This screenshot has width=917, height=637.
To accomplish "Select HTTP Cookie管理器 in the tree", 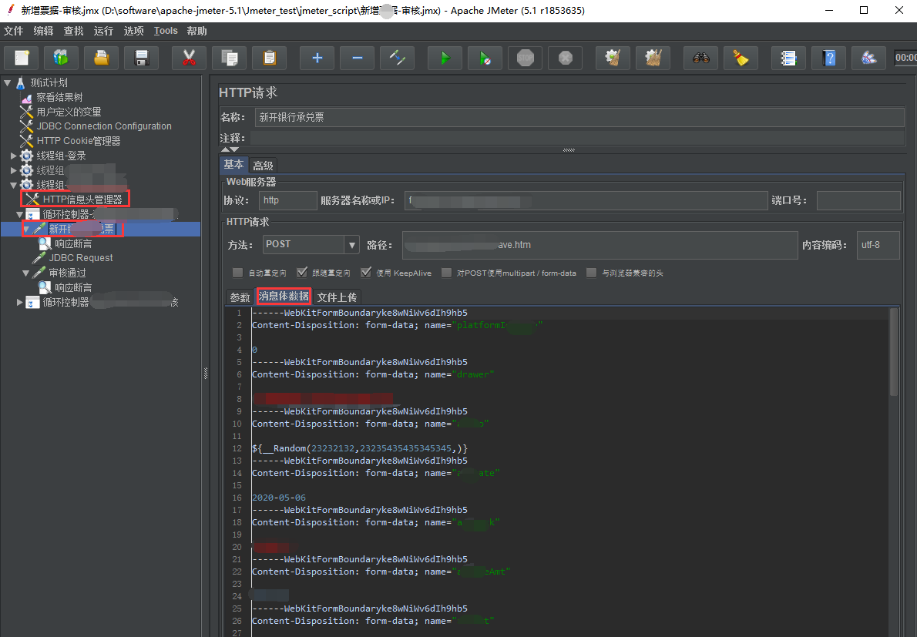I will point(79,141).
